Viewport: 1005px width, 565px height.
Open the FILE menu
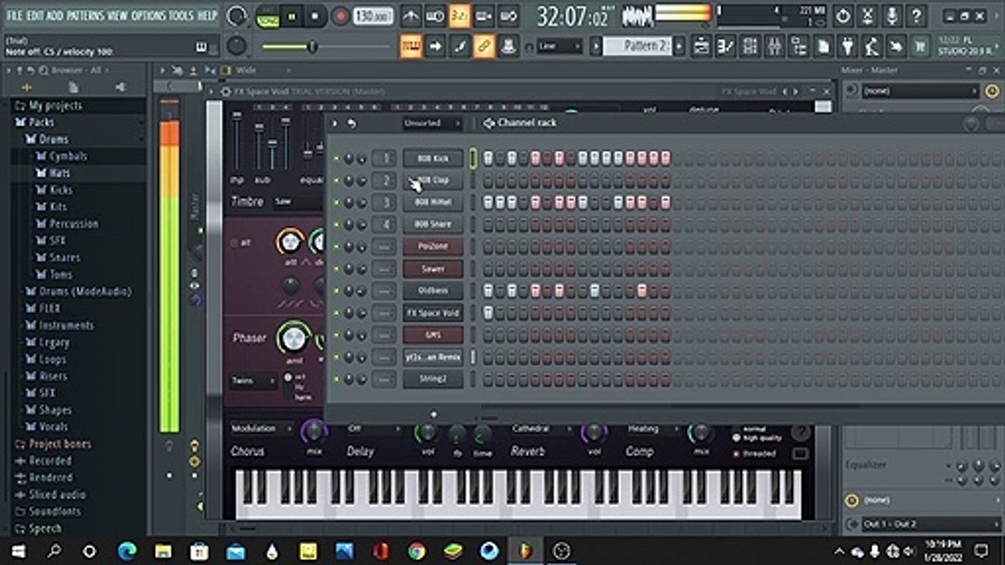click(x=15, y=16)
